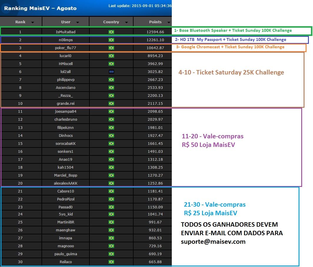Click the Brazil flag for alexalexAAKK

click(111, 183)
